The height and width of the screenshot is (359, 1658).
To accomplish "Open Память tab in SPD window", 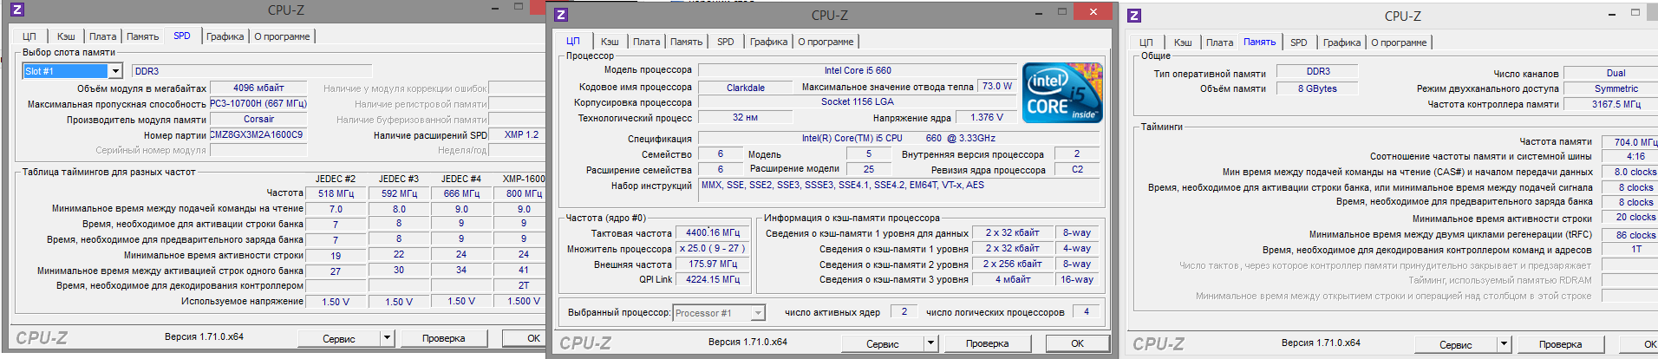I will (142, 36).
